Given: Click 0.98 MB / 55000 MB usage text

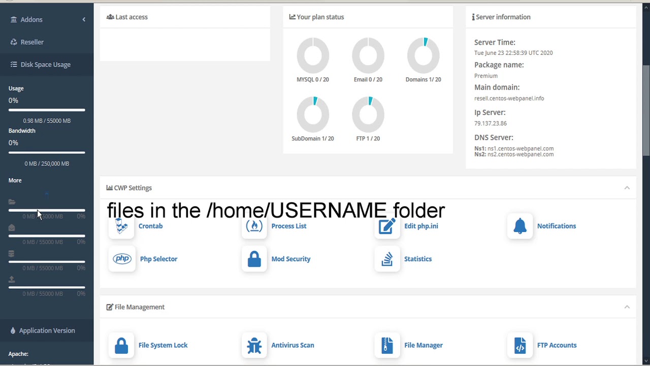Looking at the screenshot, I should [x=47, y=121].
